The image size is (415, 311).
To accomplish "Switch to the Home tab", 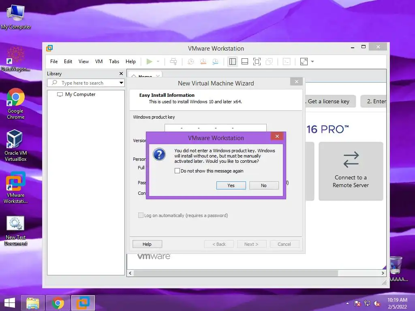I will [145, 76].
